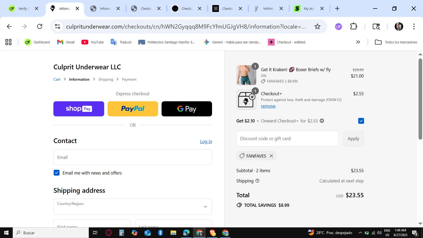The image size is (423, 238).
Task: Uncheck the Onward Checkout+ checkbox
Action: tap(361, 121)
